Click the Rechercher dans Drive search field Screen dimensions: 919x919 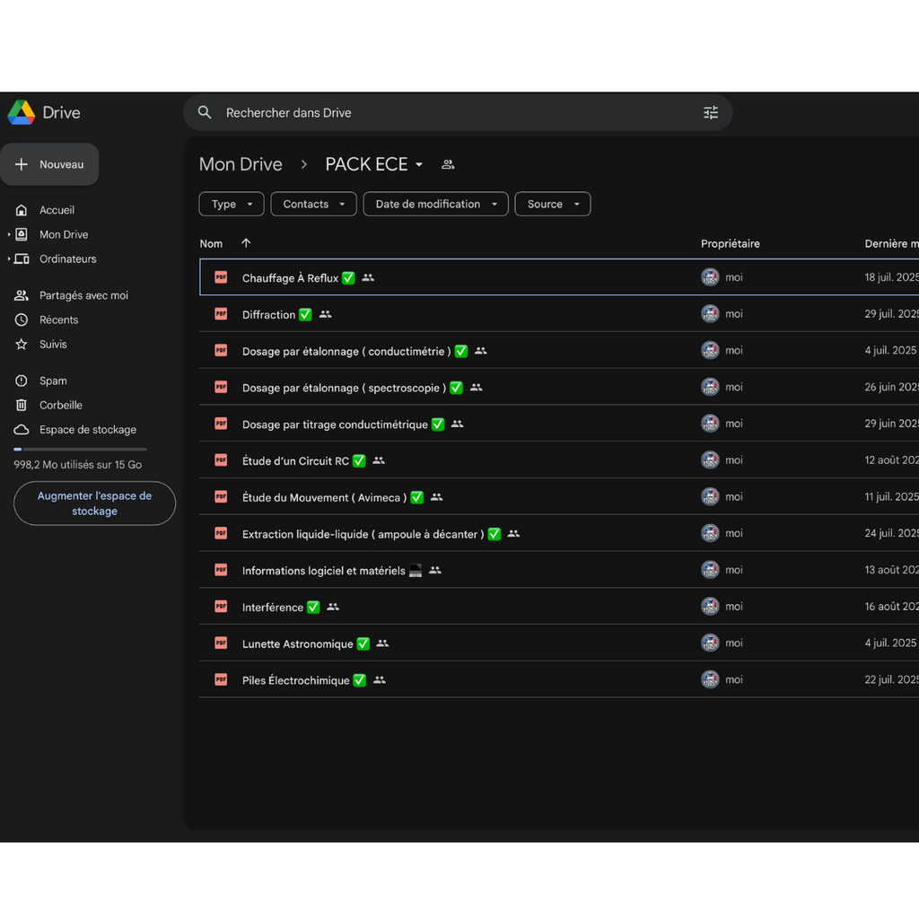pyautogui.click(x=449, y=113)
